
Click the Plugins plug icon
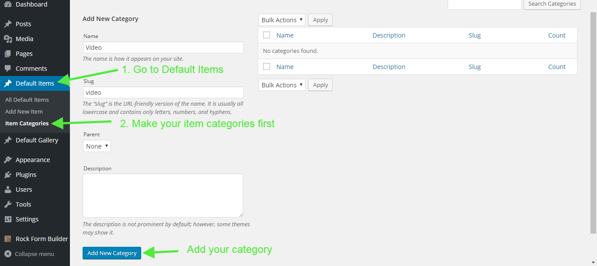pyautogui.click(x=8, y=175)
